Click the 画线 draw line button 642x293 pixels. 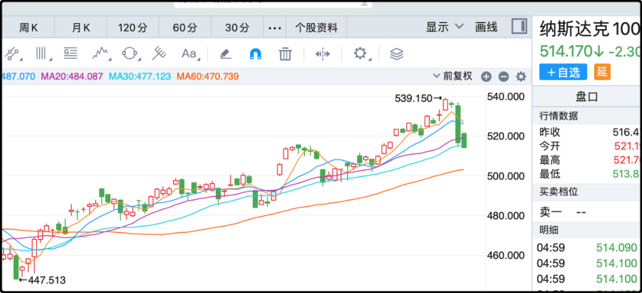(486, 27)
